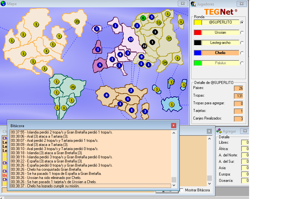This screenshot has height=199, width=286.
Task: Click the black army token showing 22
Action: click(x=144, y=46)
